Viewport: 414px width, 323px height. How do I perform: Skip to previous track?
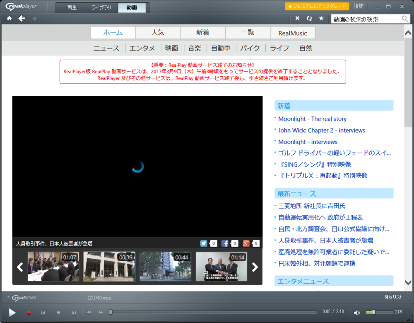pyautogui.click(x=43, y=313)
